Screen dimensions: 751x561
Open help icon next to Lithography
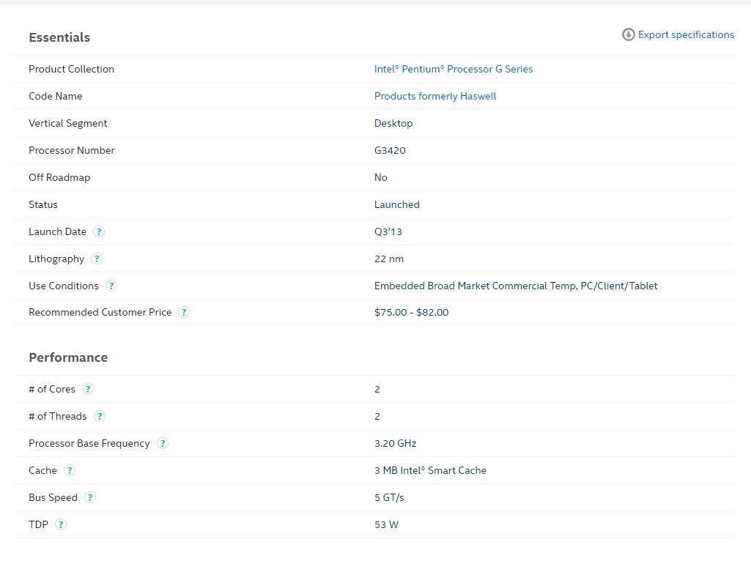coord(96,259)
